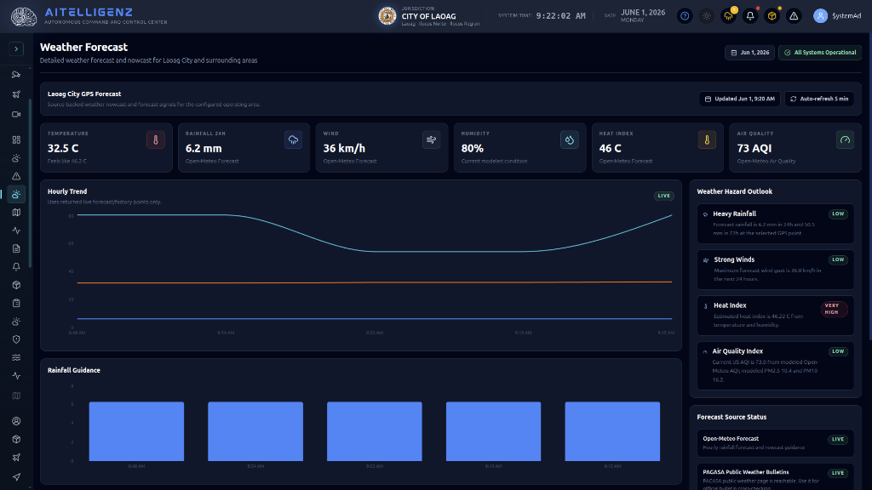
Task: Click the Heat Index yellow thermometer icon
Action: click(707, 140)
